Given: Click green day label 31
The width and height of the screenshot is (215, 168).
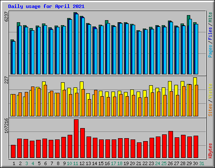Looking at the screenshot, I should tap(202, 163).
